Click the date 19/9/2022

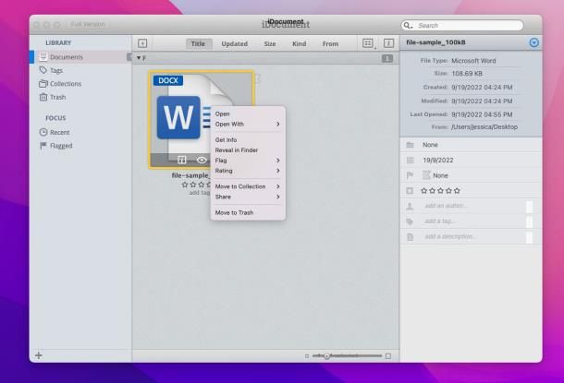(x=438, y=160)
